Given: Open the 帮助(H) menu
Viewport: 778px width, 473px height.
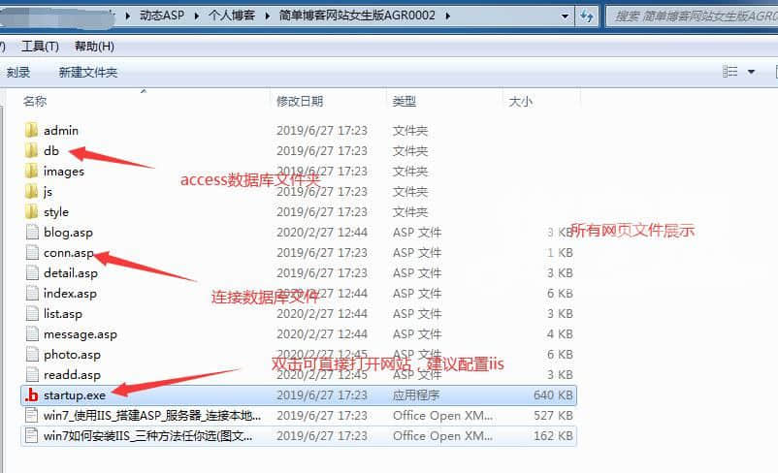Looking at the screenshot, I should [x=93, y=47].
